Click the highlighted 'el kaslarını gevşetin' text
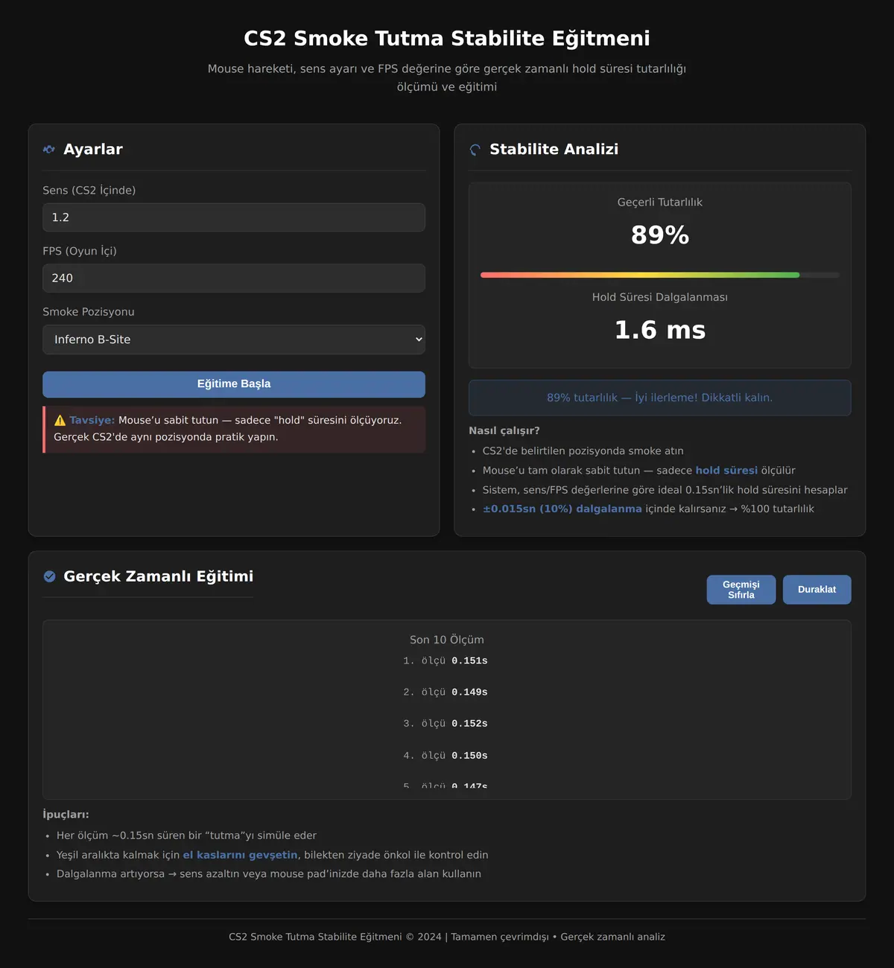 (240, 855)
